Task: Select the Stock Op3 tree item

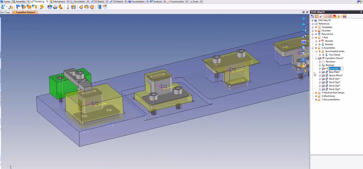Action: click(x=335, y=86)
